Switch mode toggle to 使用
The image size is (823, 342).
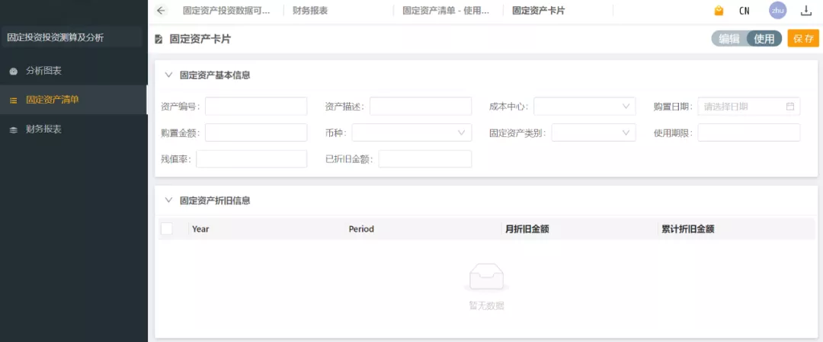click(x=764, y=39)
